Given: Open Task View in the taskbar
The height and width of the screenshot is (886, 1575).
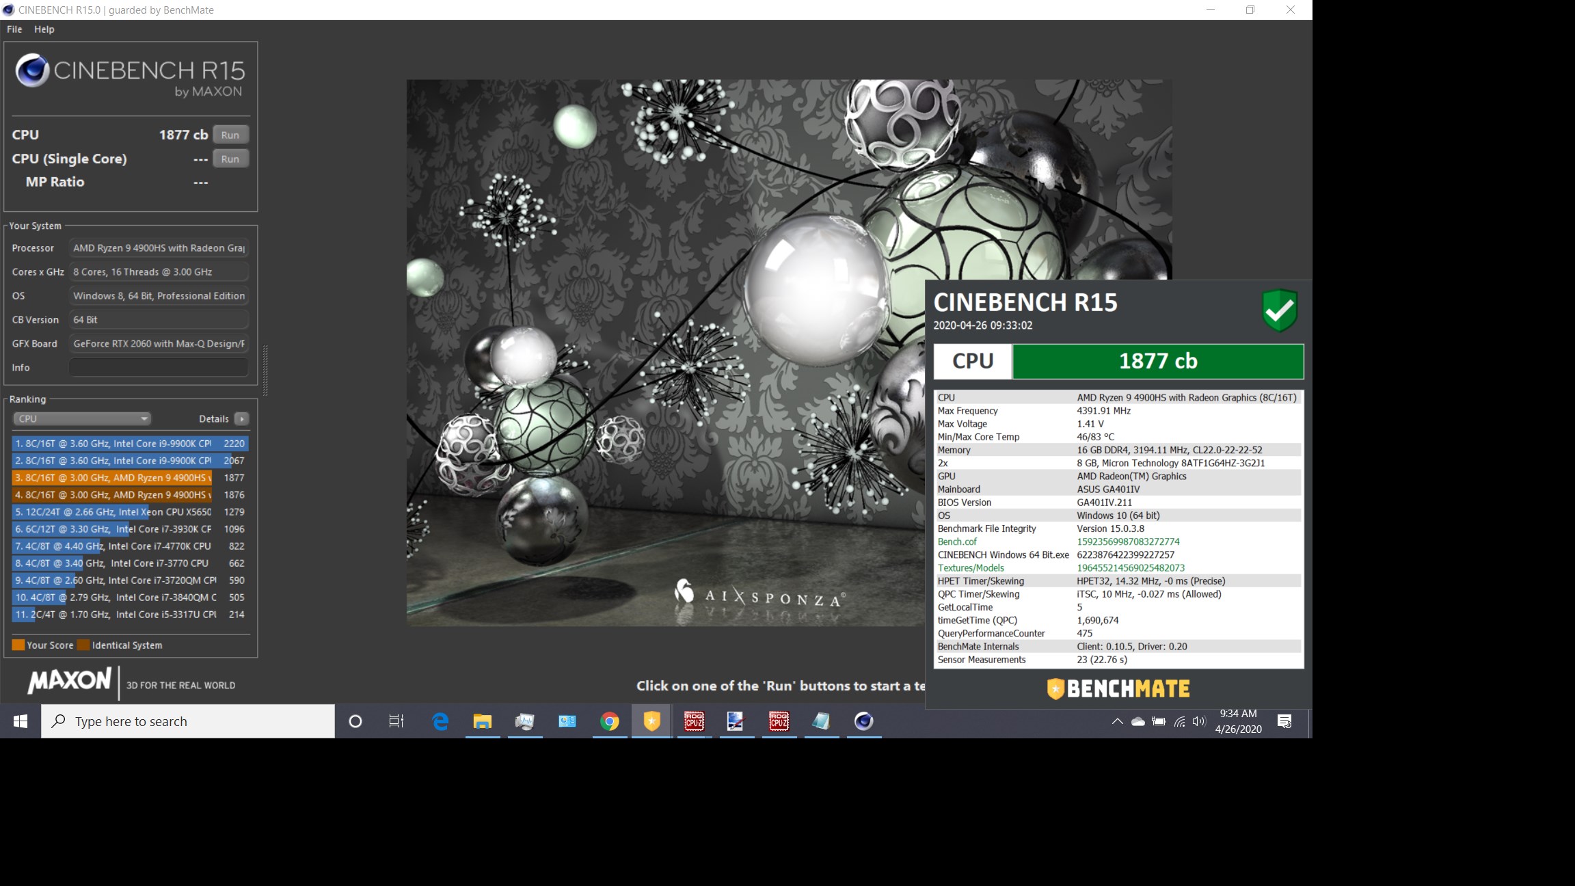Looking at the screenshot, I should tap(396, 721).
